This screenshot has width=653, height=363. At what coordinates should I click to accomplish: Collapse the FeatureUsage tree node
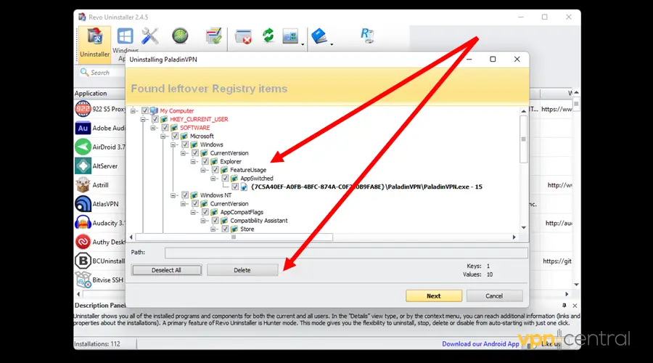click(x=203, y=170)
